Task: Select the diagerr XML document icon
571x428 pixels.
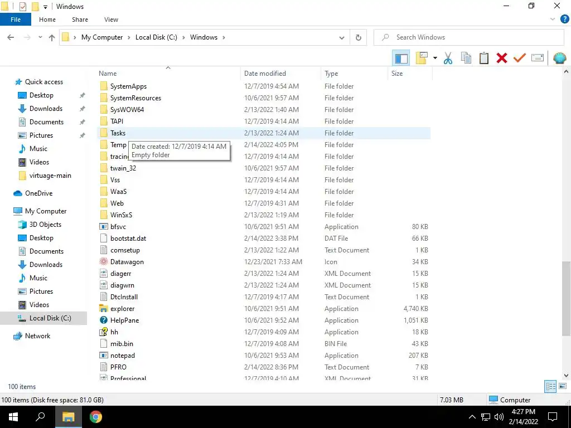Action: 104,273
